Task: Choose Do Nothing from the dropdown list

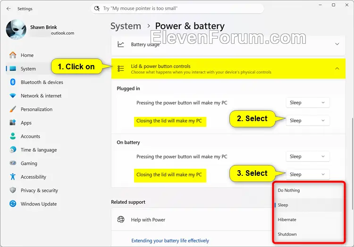Action: (x=308, y=190)
